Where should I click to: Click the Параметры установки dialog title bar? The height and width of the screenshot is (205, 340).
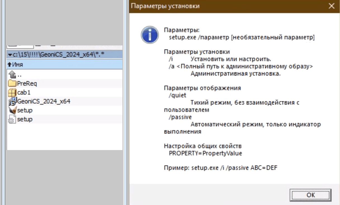pyautogui.click(x=224, y=6)
